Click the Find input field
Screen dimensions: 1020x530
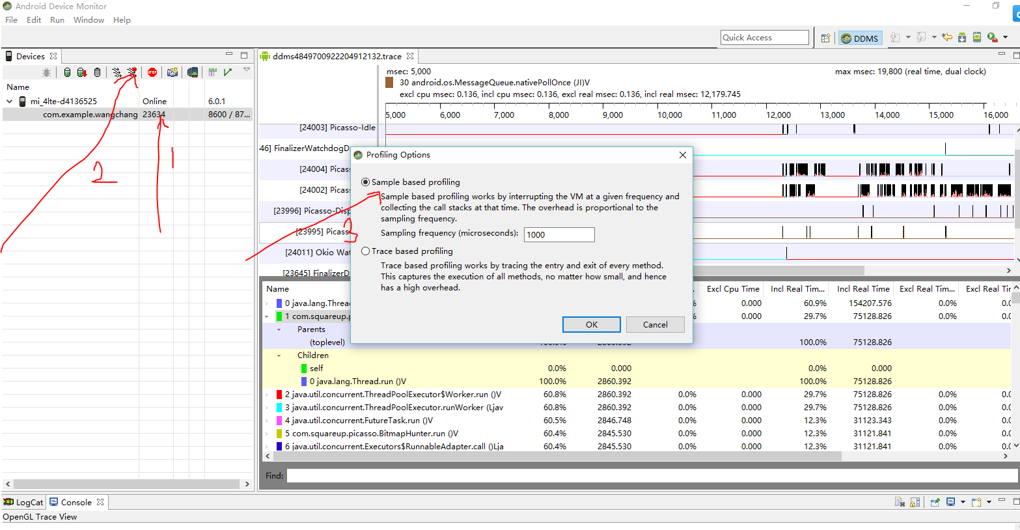tap(652, 476)
